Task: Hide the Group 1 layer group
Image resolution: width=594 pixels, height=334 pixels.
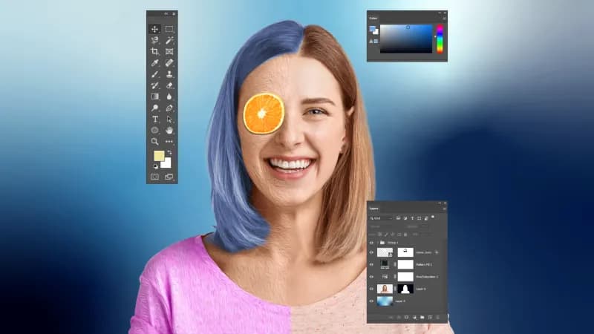Action: tap(372, 242)
